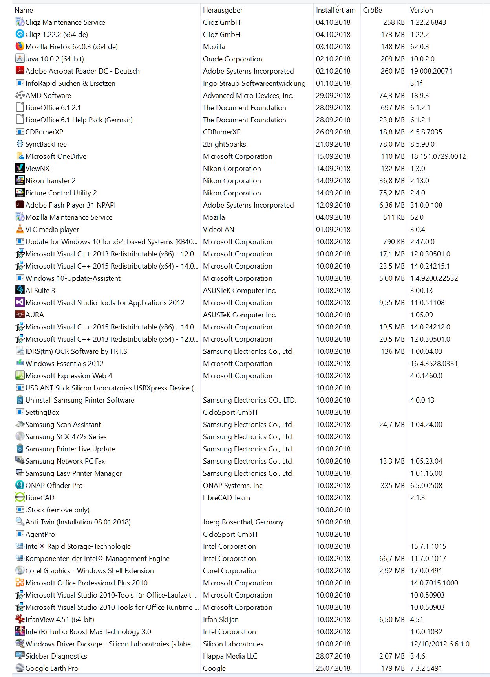490x677 pixels.
Task: Select Komponenten der Intel Management Engine
Action: [x=97, y=558]
